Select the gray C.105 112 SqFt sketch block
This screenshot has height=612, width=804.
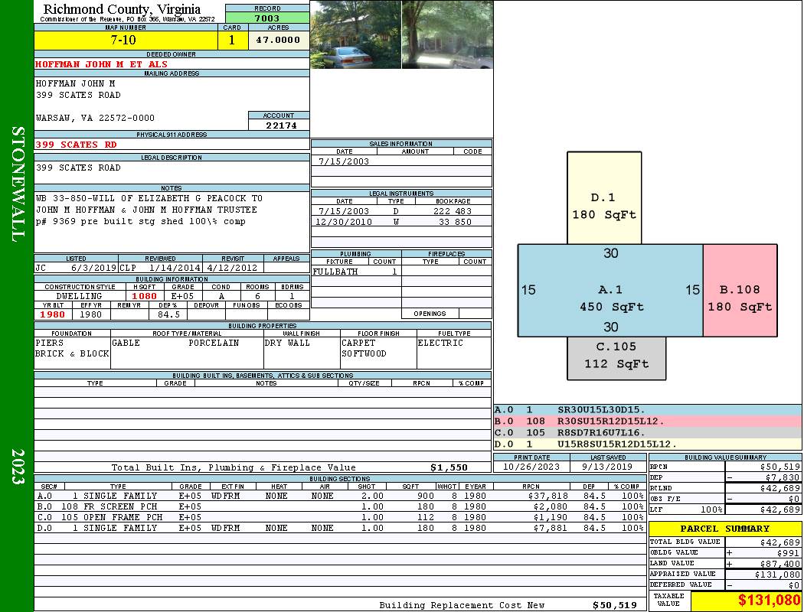[x=616, y=357]
